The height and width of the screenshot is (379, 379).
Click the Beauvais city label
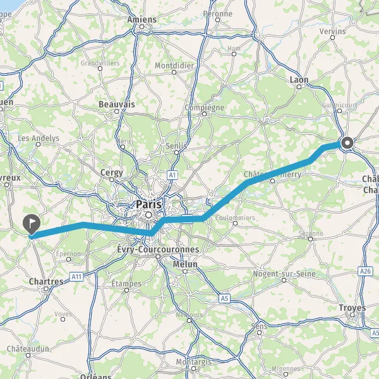117,104
